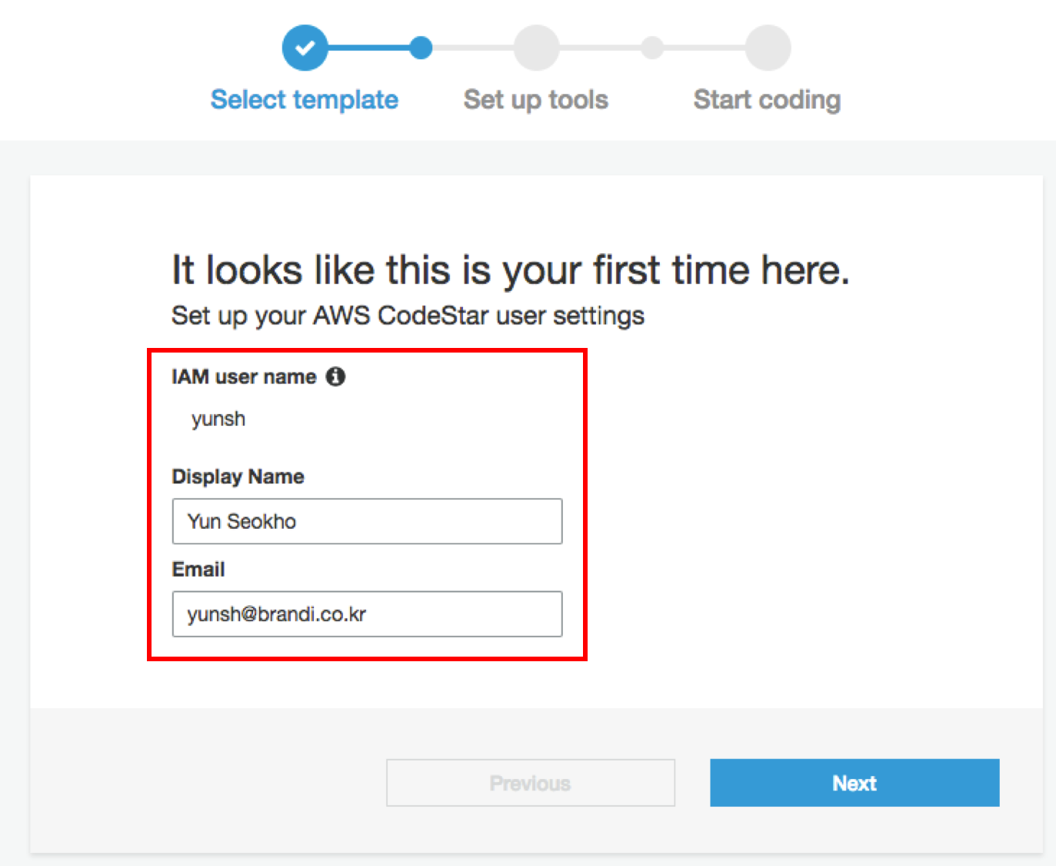This screenshot has height=866, width=1056.
Task: Go to the Start coding step label
Action: (767, 99)
